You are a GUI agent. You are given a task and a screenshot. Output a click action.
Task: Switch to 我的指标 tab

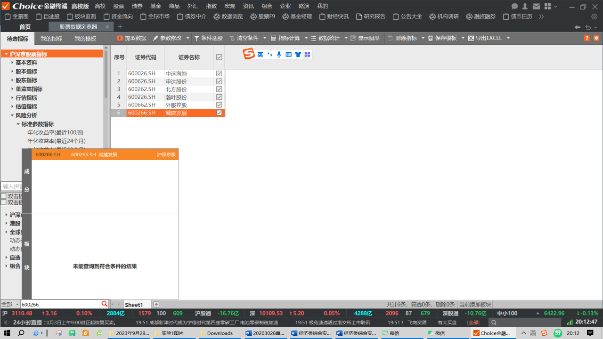point(51,39)
